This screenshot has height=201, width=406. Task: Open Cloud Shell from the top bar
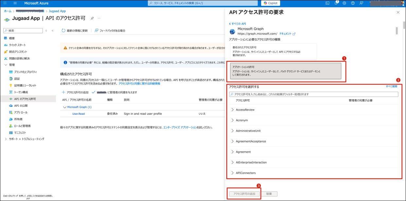point(327,3)
